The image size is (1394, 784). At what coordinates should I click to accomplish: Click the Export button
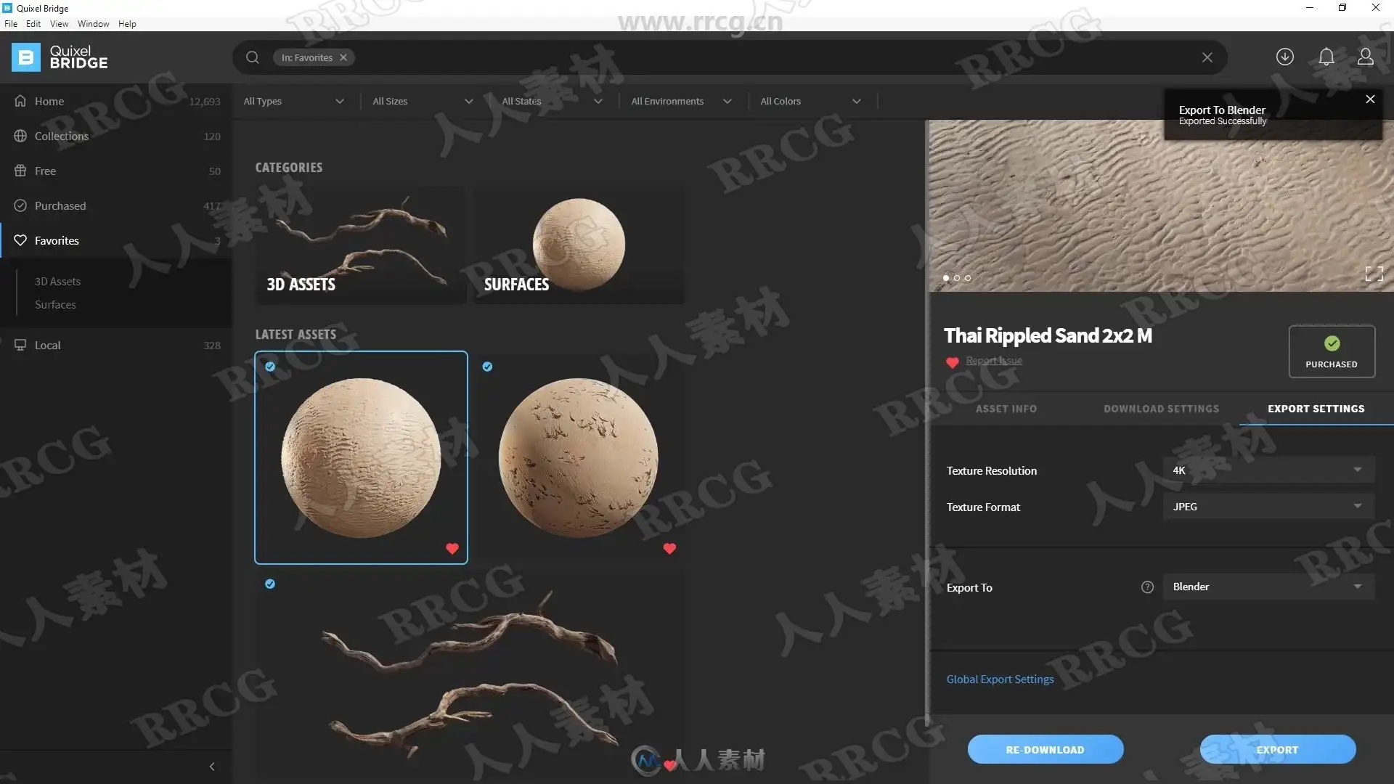[1277, 750]
